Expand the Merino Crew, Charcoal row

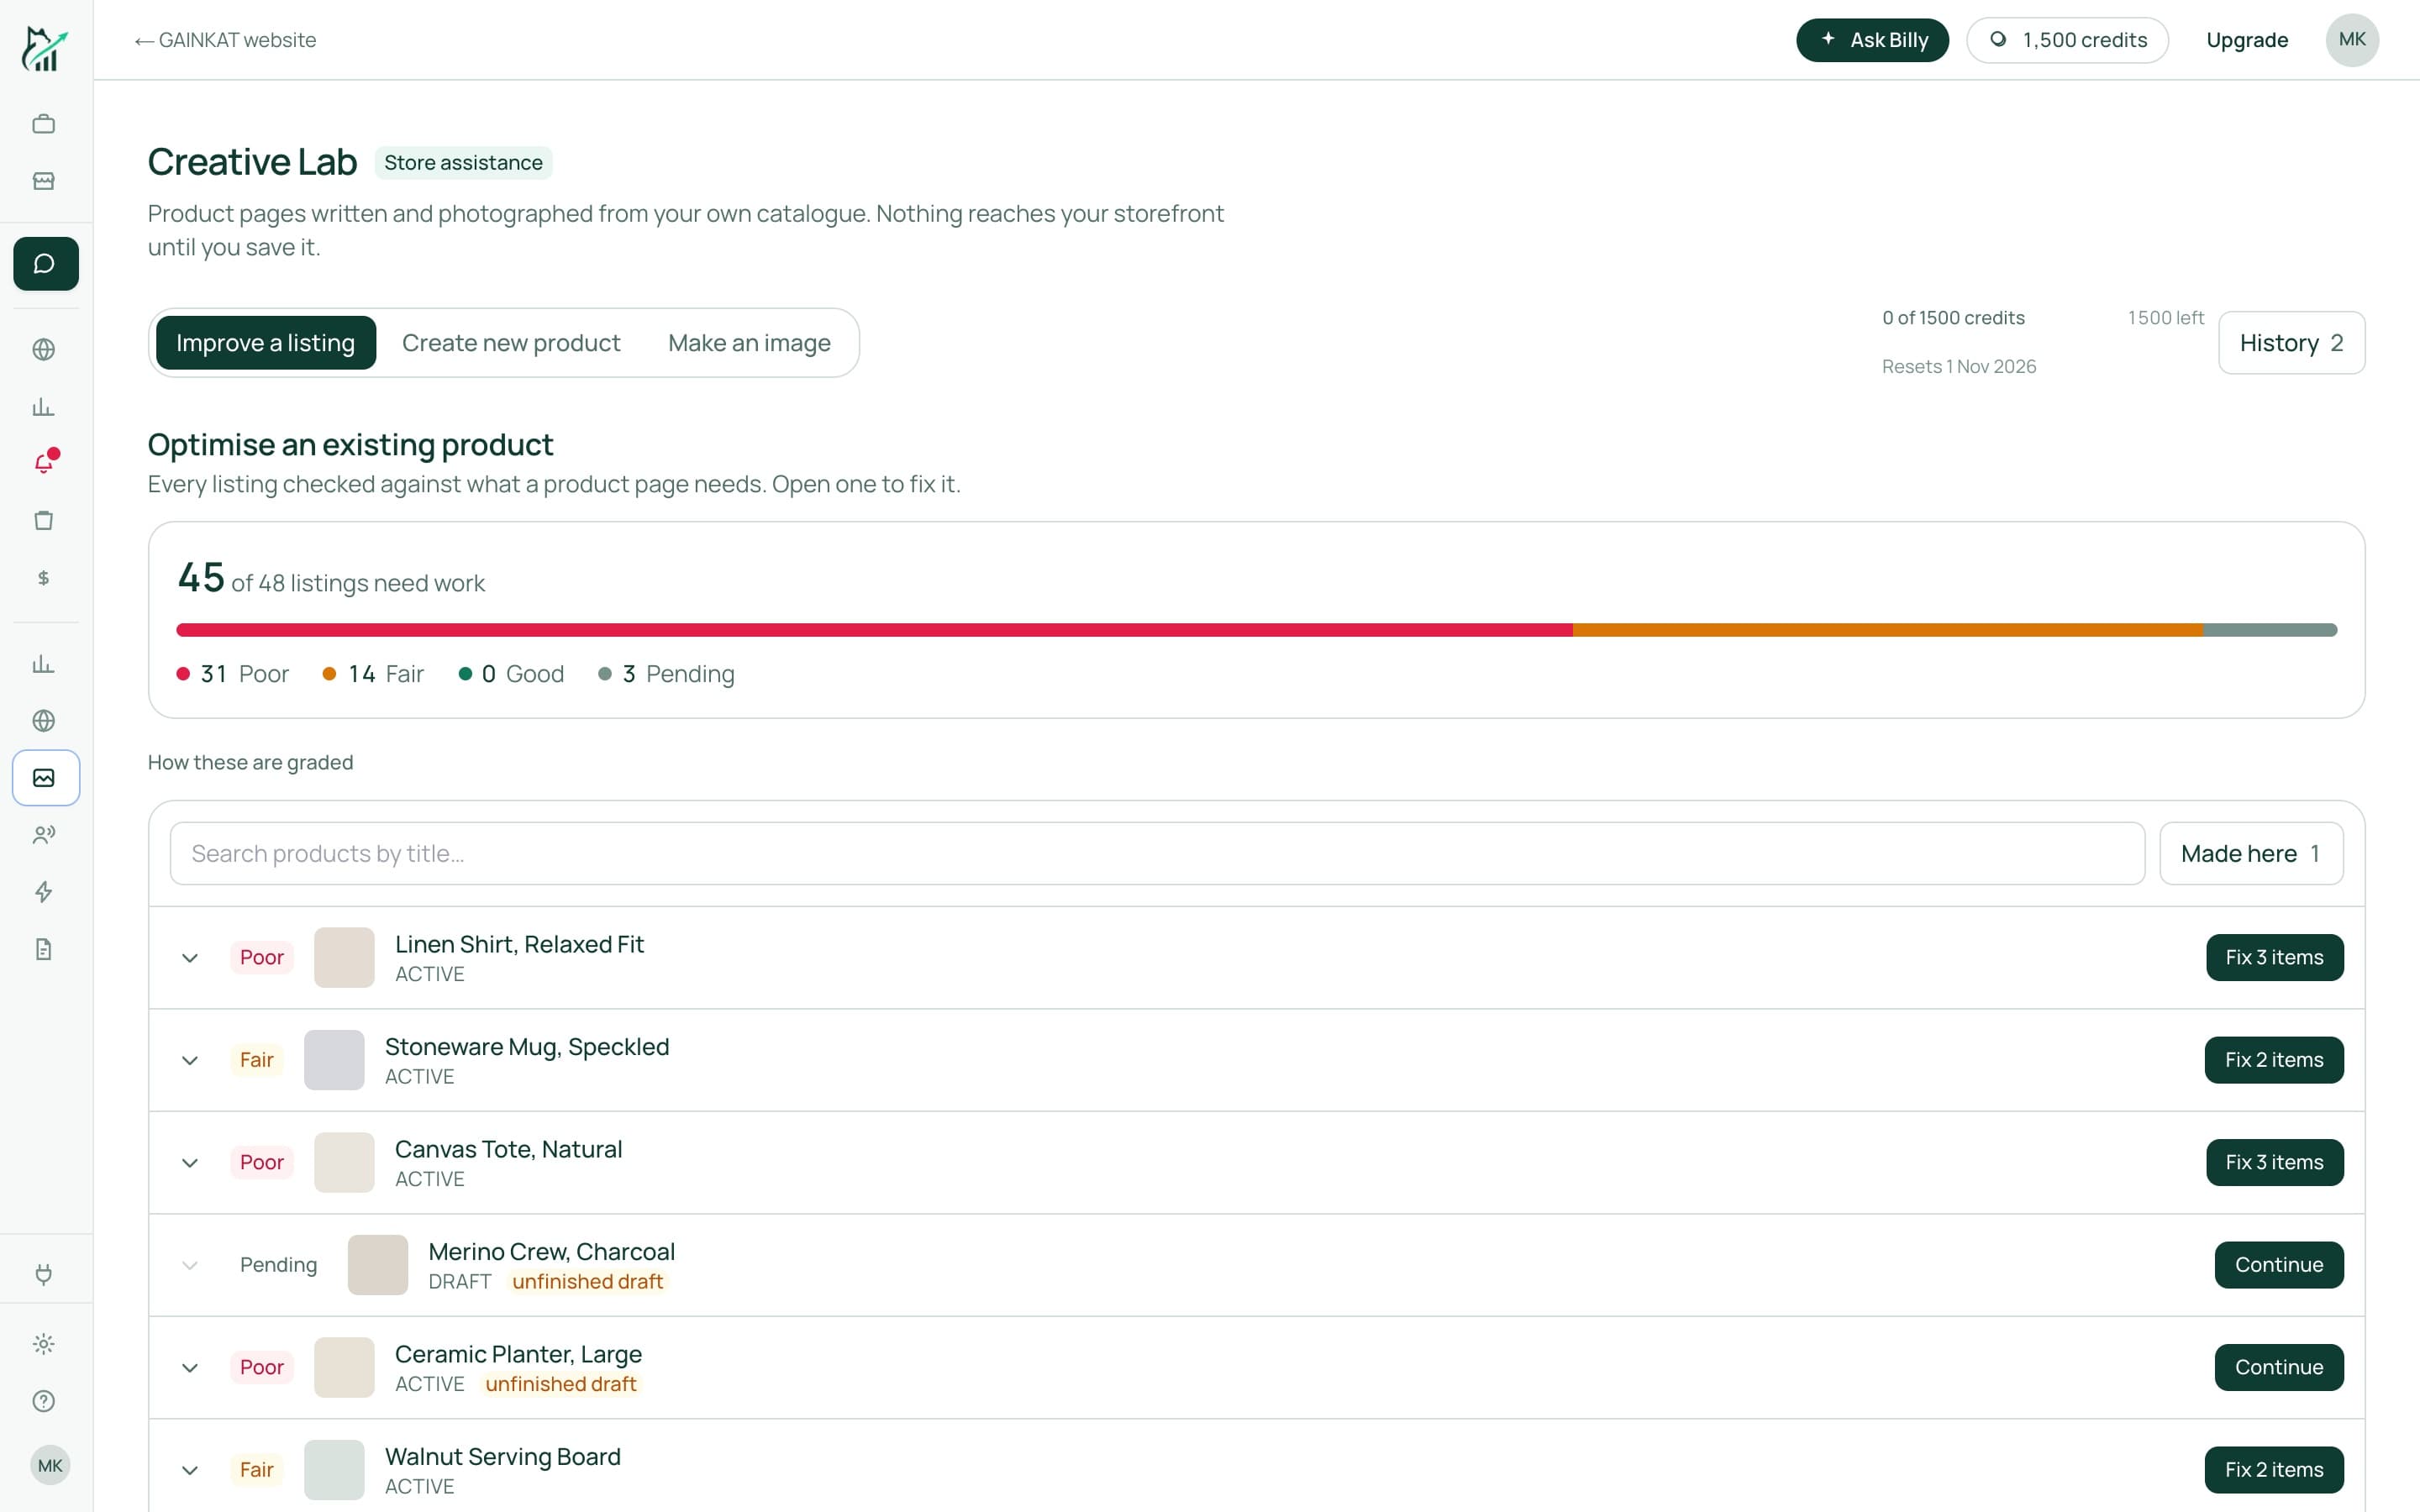click(190, 1265)
